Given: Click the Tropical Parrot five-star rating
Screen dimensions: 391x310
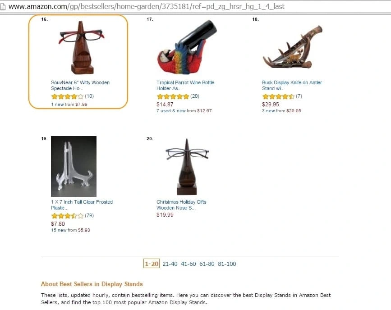Looking at the screenshot, I should click(x=173, y=96).
